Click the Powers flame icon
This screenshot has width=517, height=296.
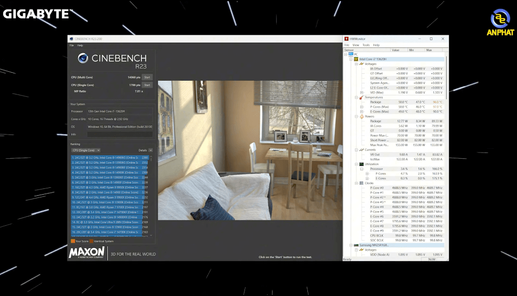361,117
